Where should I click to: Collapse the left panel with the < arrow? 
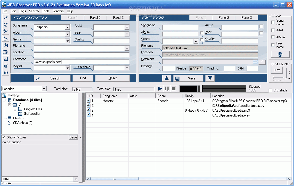pos(81,138)
